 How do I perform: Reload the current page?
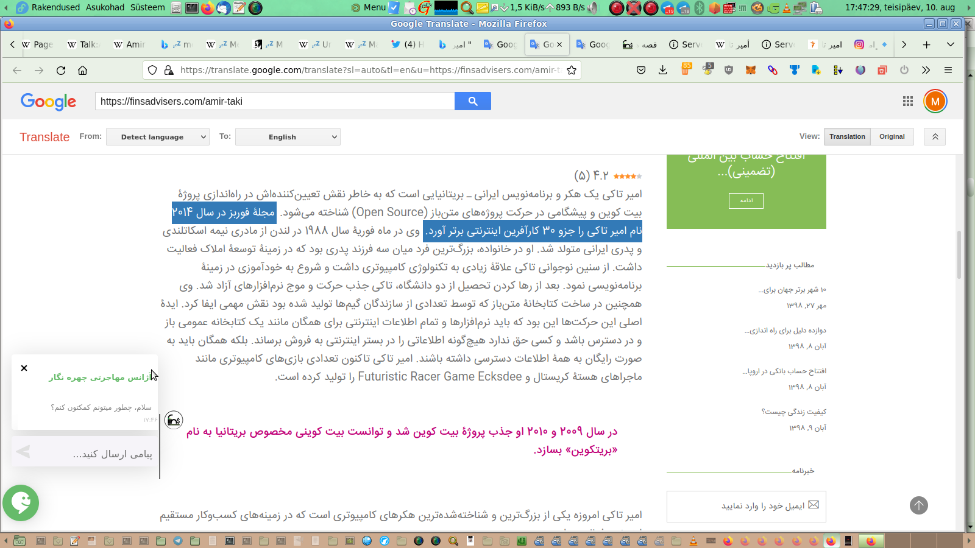(x=61, y=70)
